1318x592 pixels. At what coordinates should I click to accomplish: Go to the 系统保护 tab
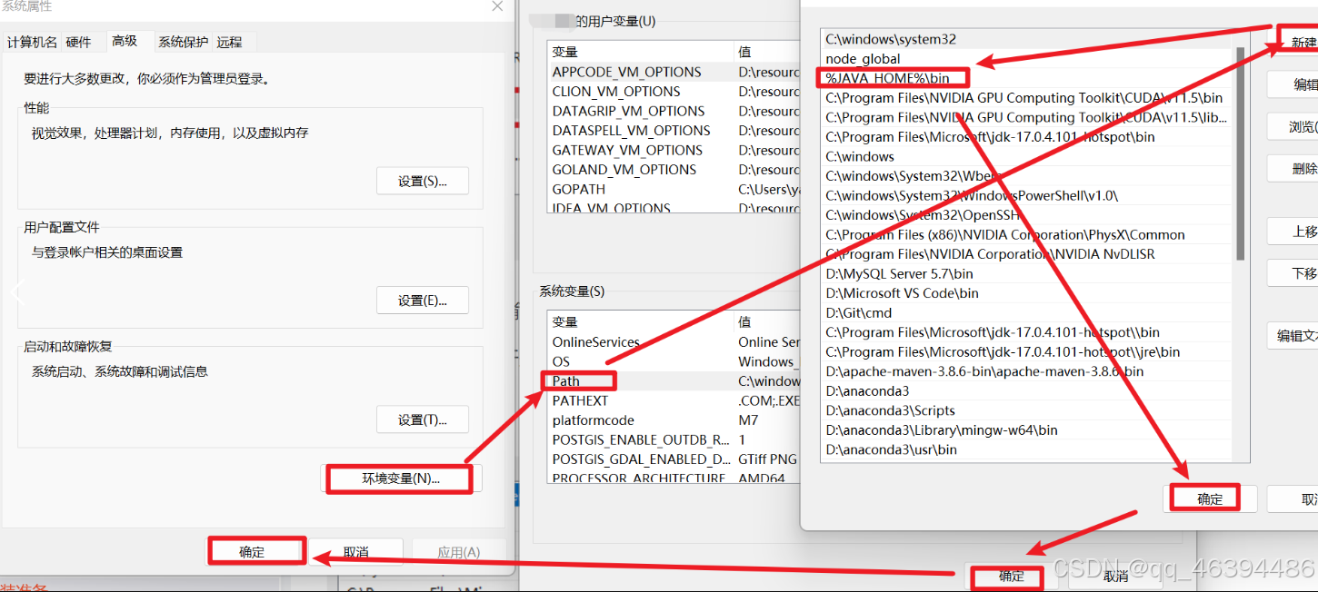click(x=183, y=42)
